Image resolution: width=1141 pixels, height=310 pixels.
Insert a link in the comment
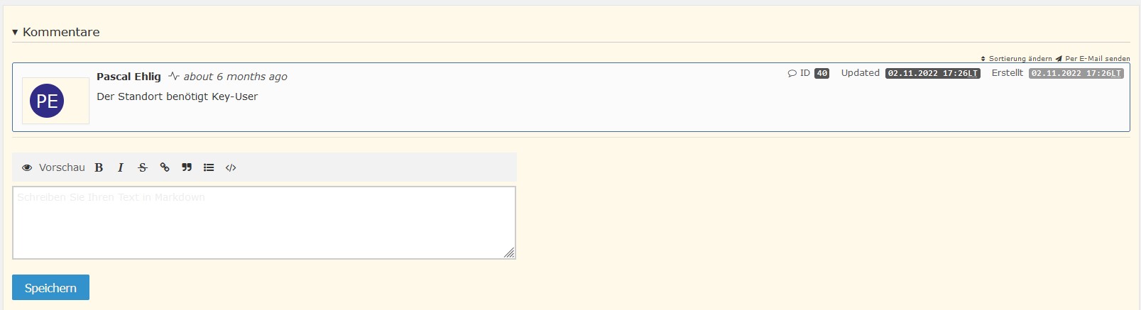pyautogui.click(x=165, y=167)
